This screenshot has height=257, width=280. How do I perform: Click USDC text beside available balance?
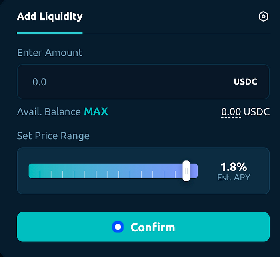(257, 112)
